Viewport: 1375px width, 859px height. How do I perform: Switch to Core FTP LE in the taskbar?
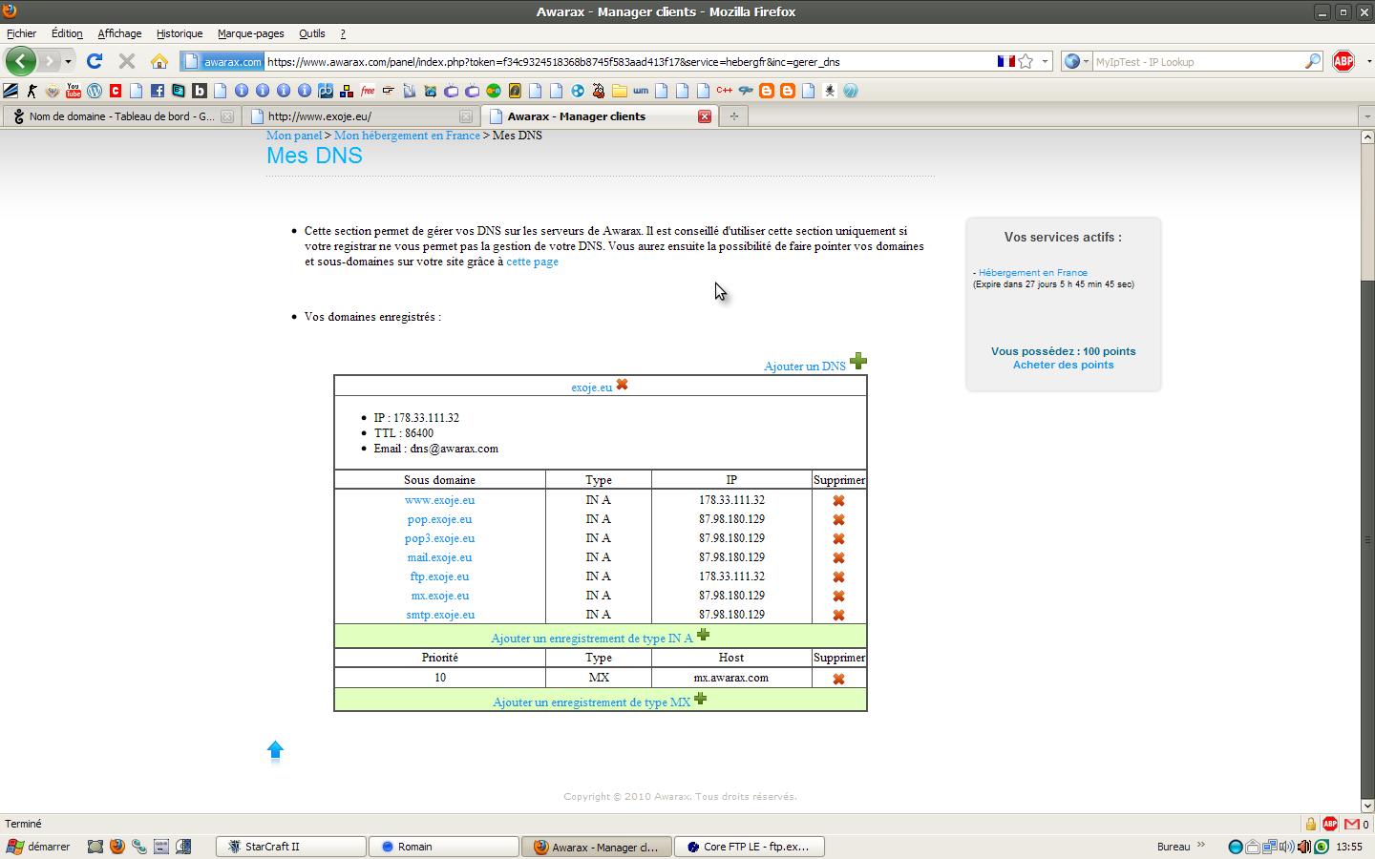[750, 847]
